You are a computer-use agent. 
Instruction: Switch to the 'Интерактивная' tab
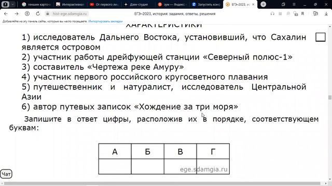[70, 4]
